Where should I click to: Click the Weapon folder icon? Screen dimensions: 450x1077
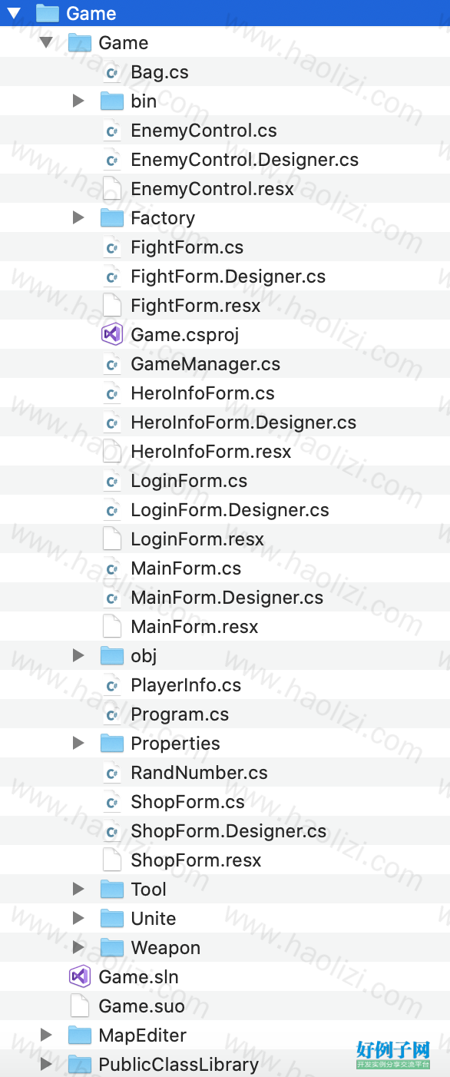(x=112, y=947)
